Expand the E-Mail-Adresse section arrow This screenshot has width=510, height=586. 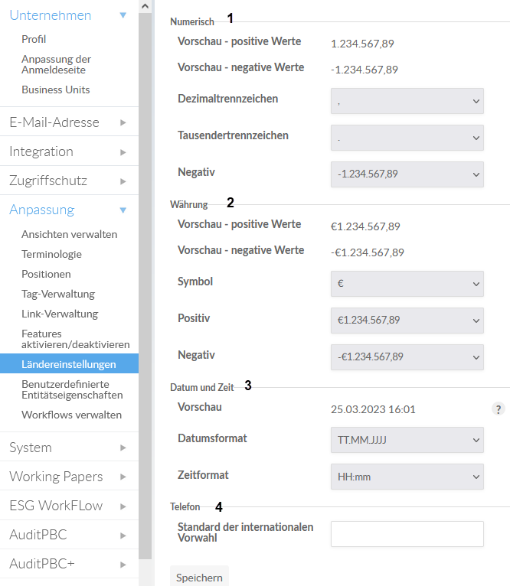point(123,122)
